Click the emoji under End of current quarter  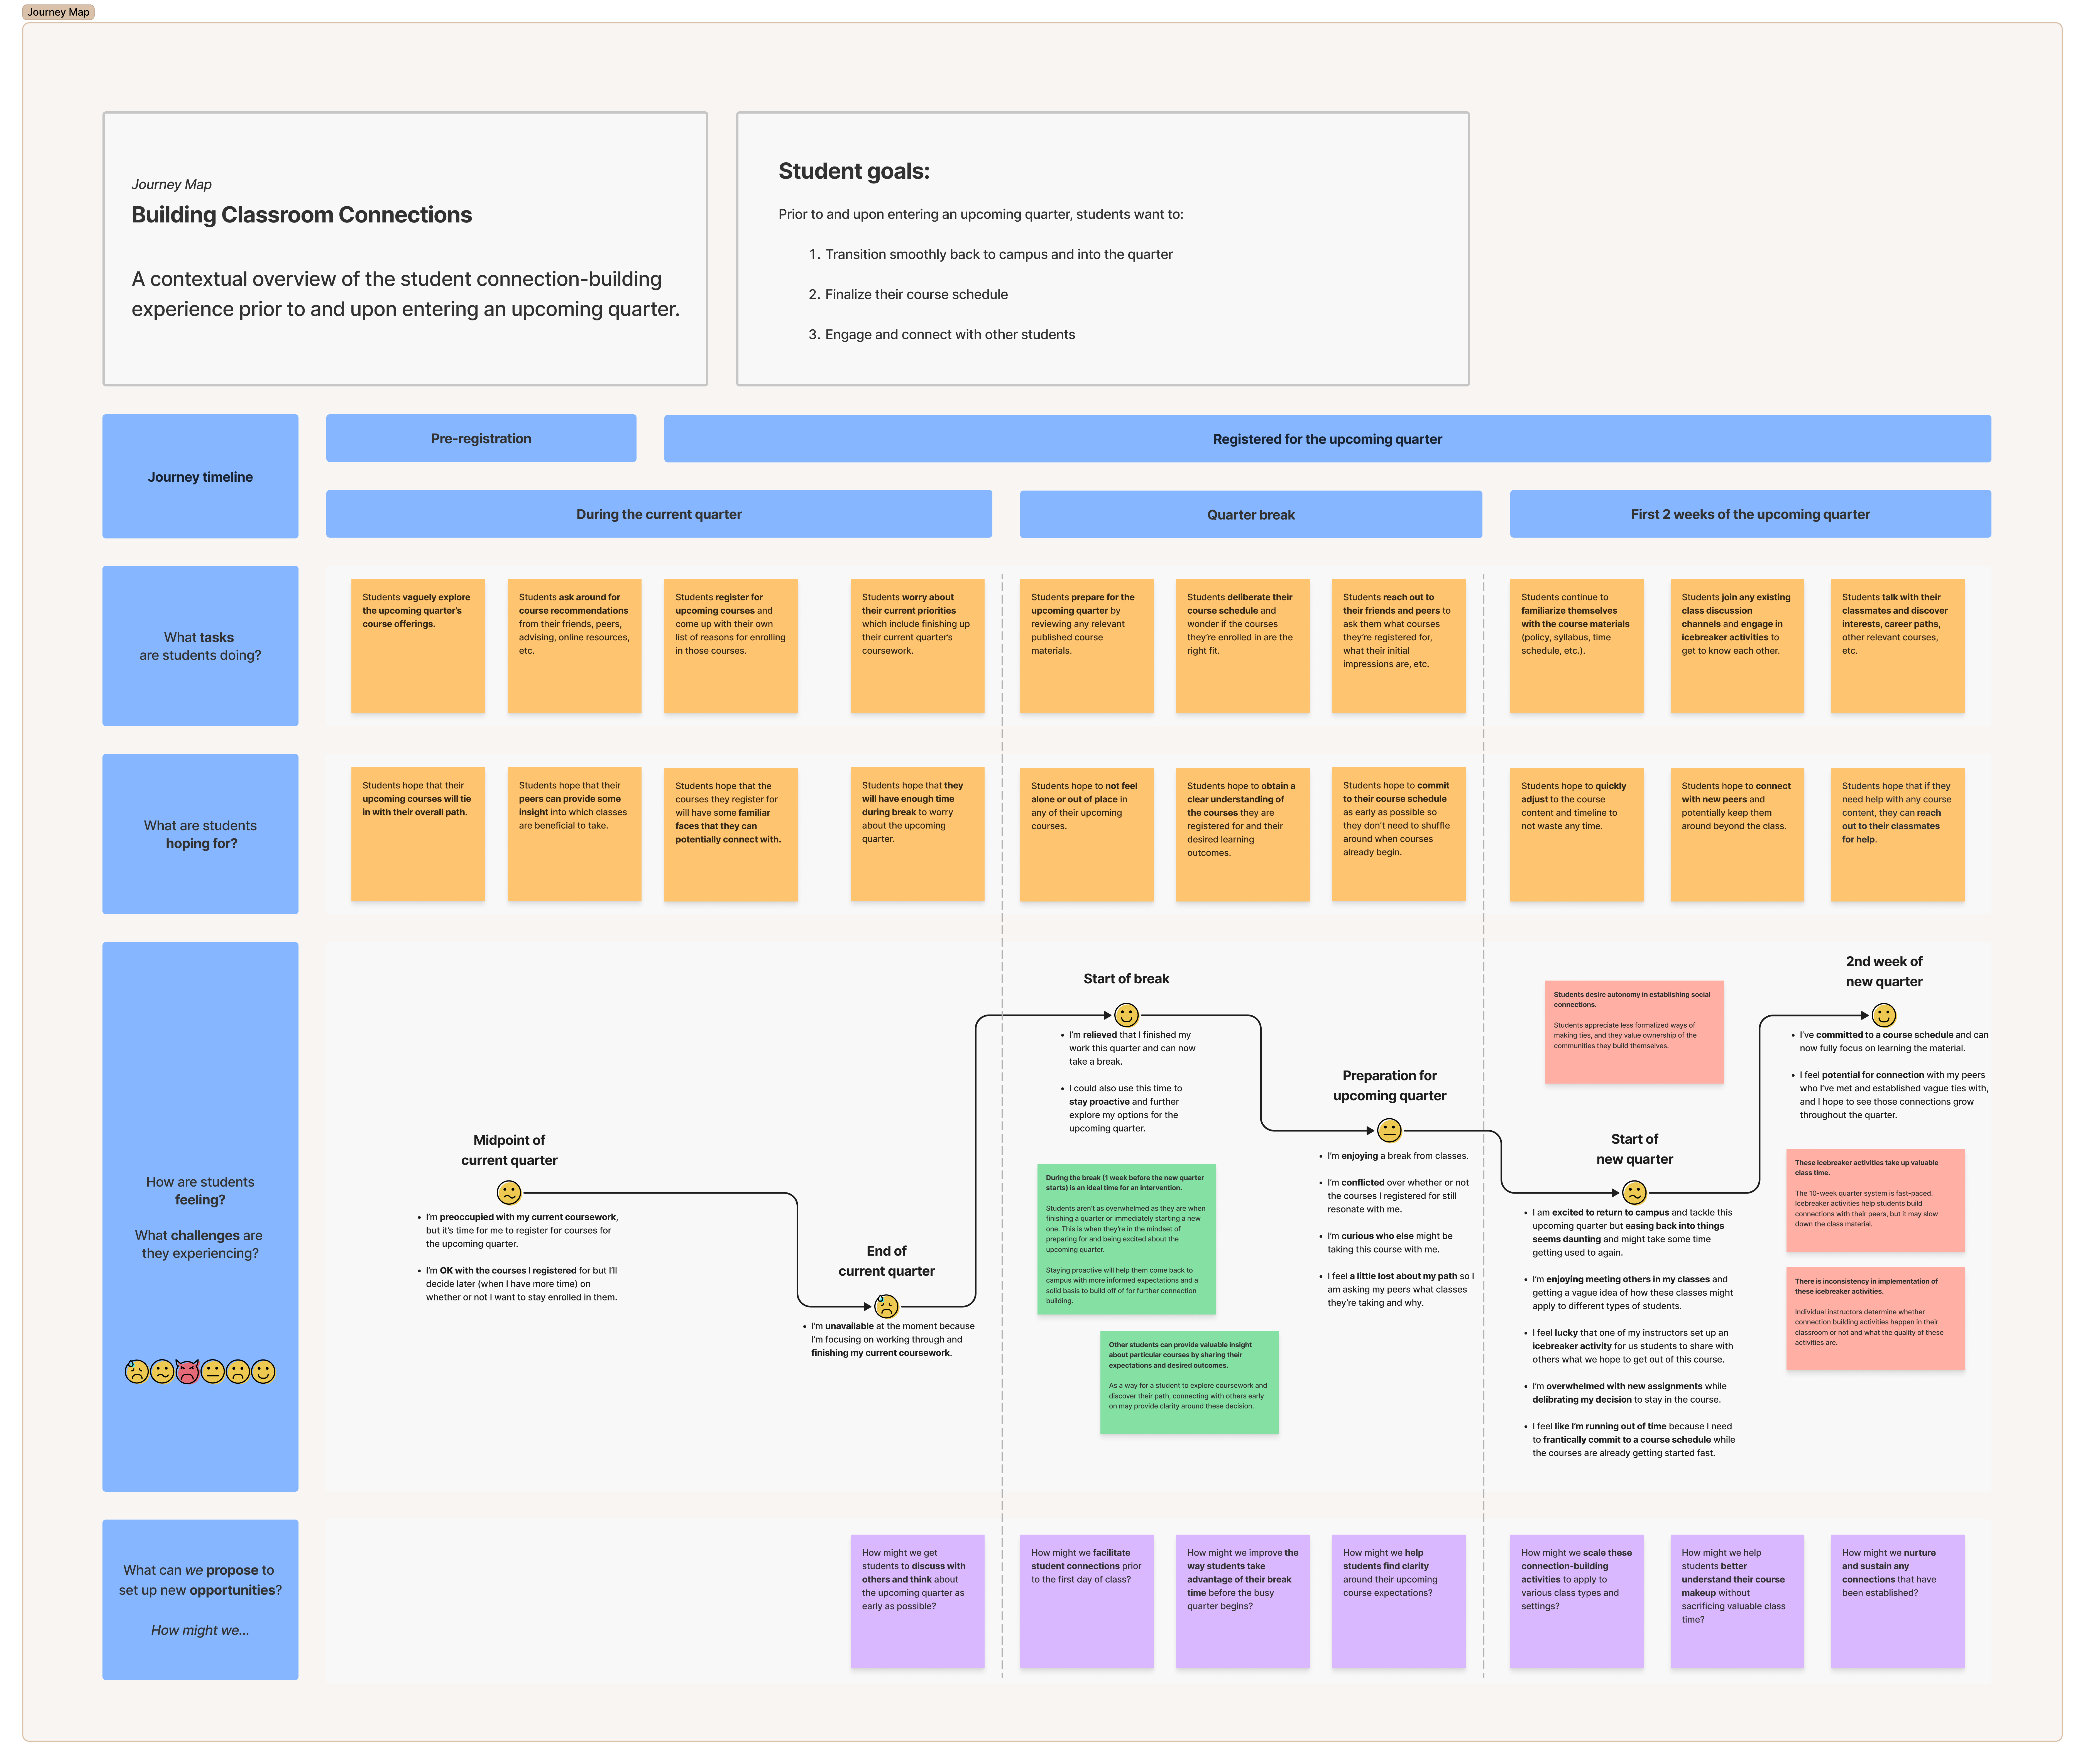[x=886, y=1306]
